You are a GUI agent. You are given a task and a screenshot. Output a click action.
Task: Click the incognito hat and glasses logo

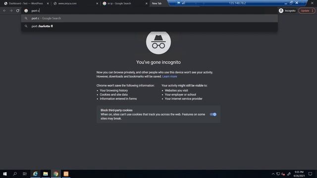click(158, 42)
